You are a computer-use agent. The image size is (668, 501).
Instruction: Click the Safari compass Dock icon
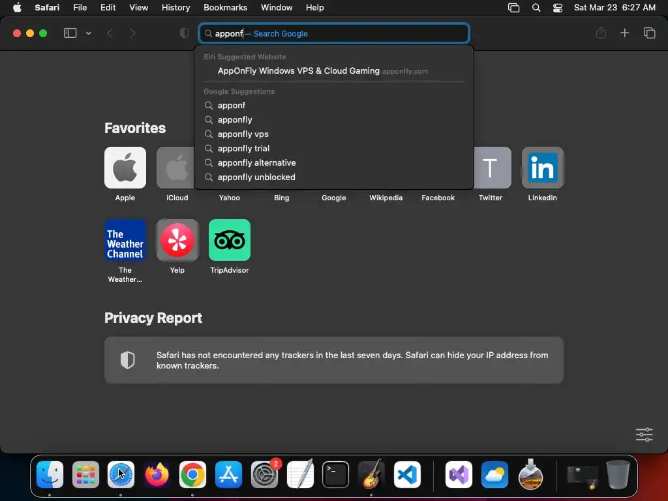coord(121,475)
